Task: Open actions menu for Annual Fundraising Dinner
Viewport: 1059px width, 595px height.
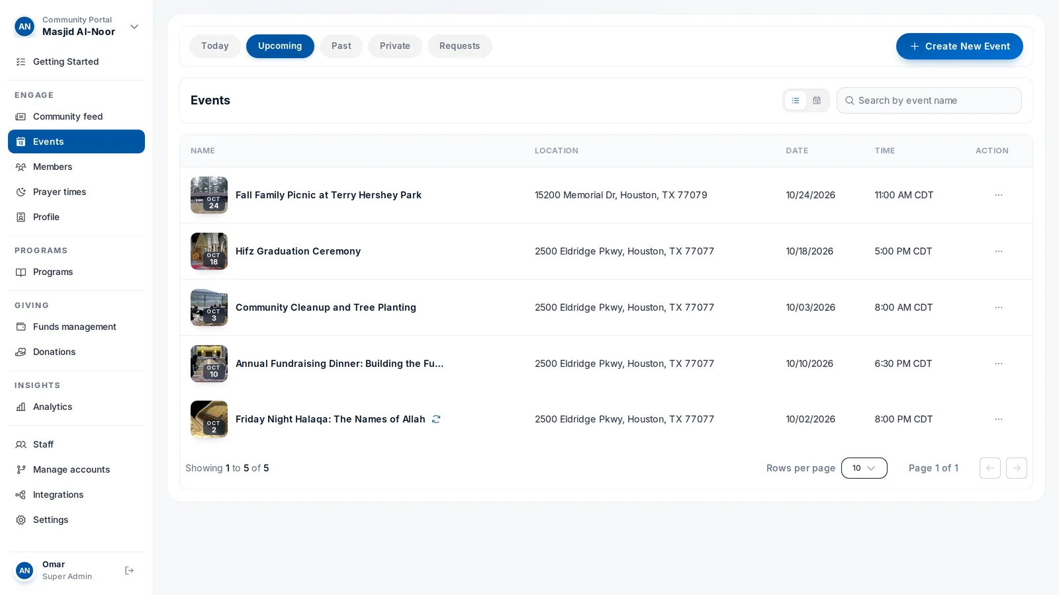Action: 999,364
